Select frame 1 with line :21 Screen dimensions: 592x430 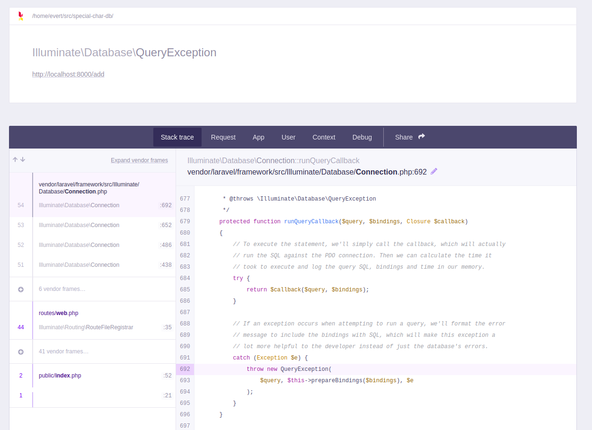pos(92,395)
